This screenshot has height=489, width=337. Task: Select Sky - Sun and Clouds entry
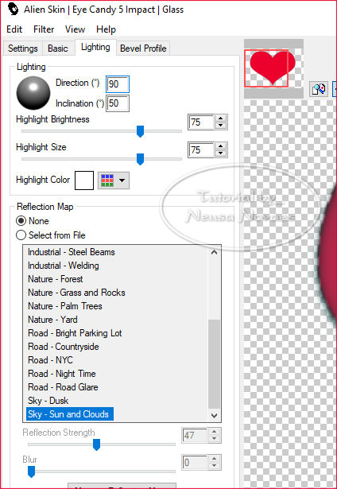click(70, 414)
